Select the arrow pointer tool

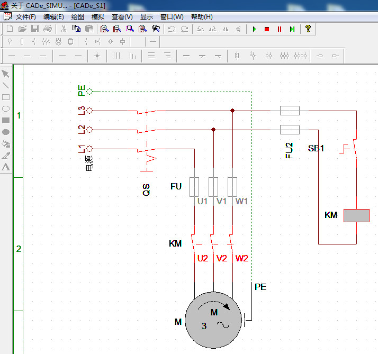tap(5, 74)
